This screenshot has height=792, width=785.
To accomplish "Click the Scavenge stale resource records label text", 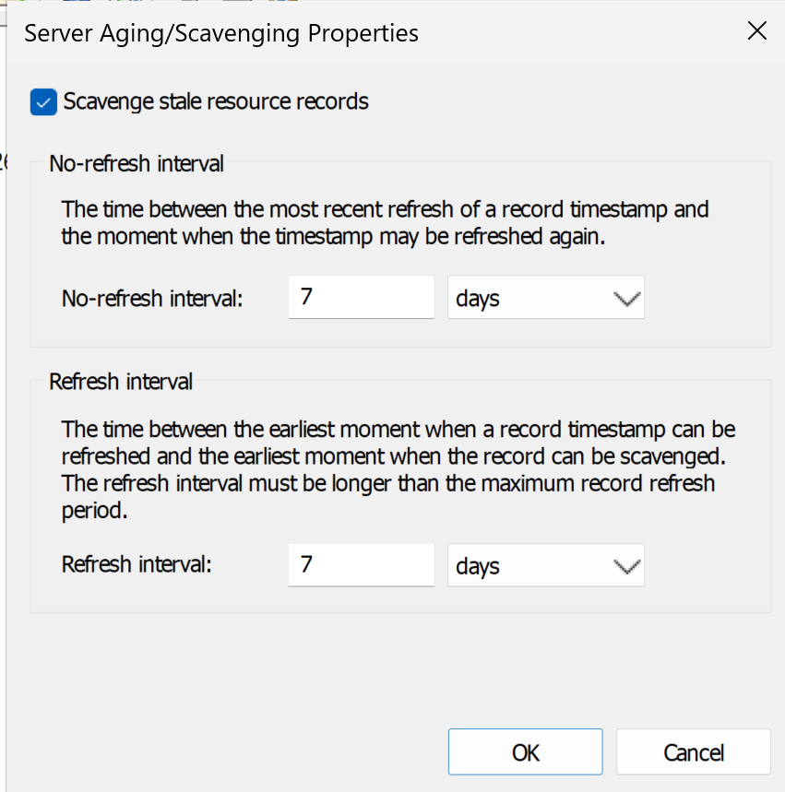I will 216,101.
